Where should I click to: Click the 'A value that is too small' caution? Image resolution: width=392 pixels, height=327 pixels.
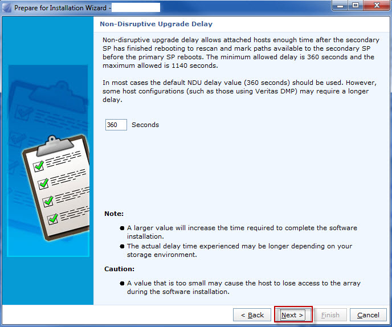[244, 287]
